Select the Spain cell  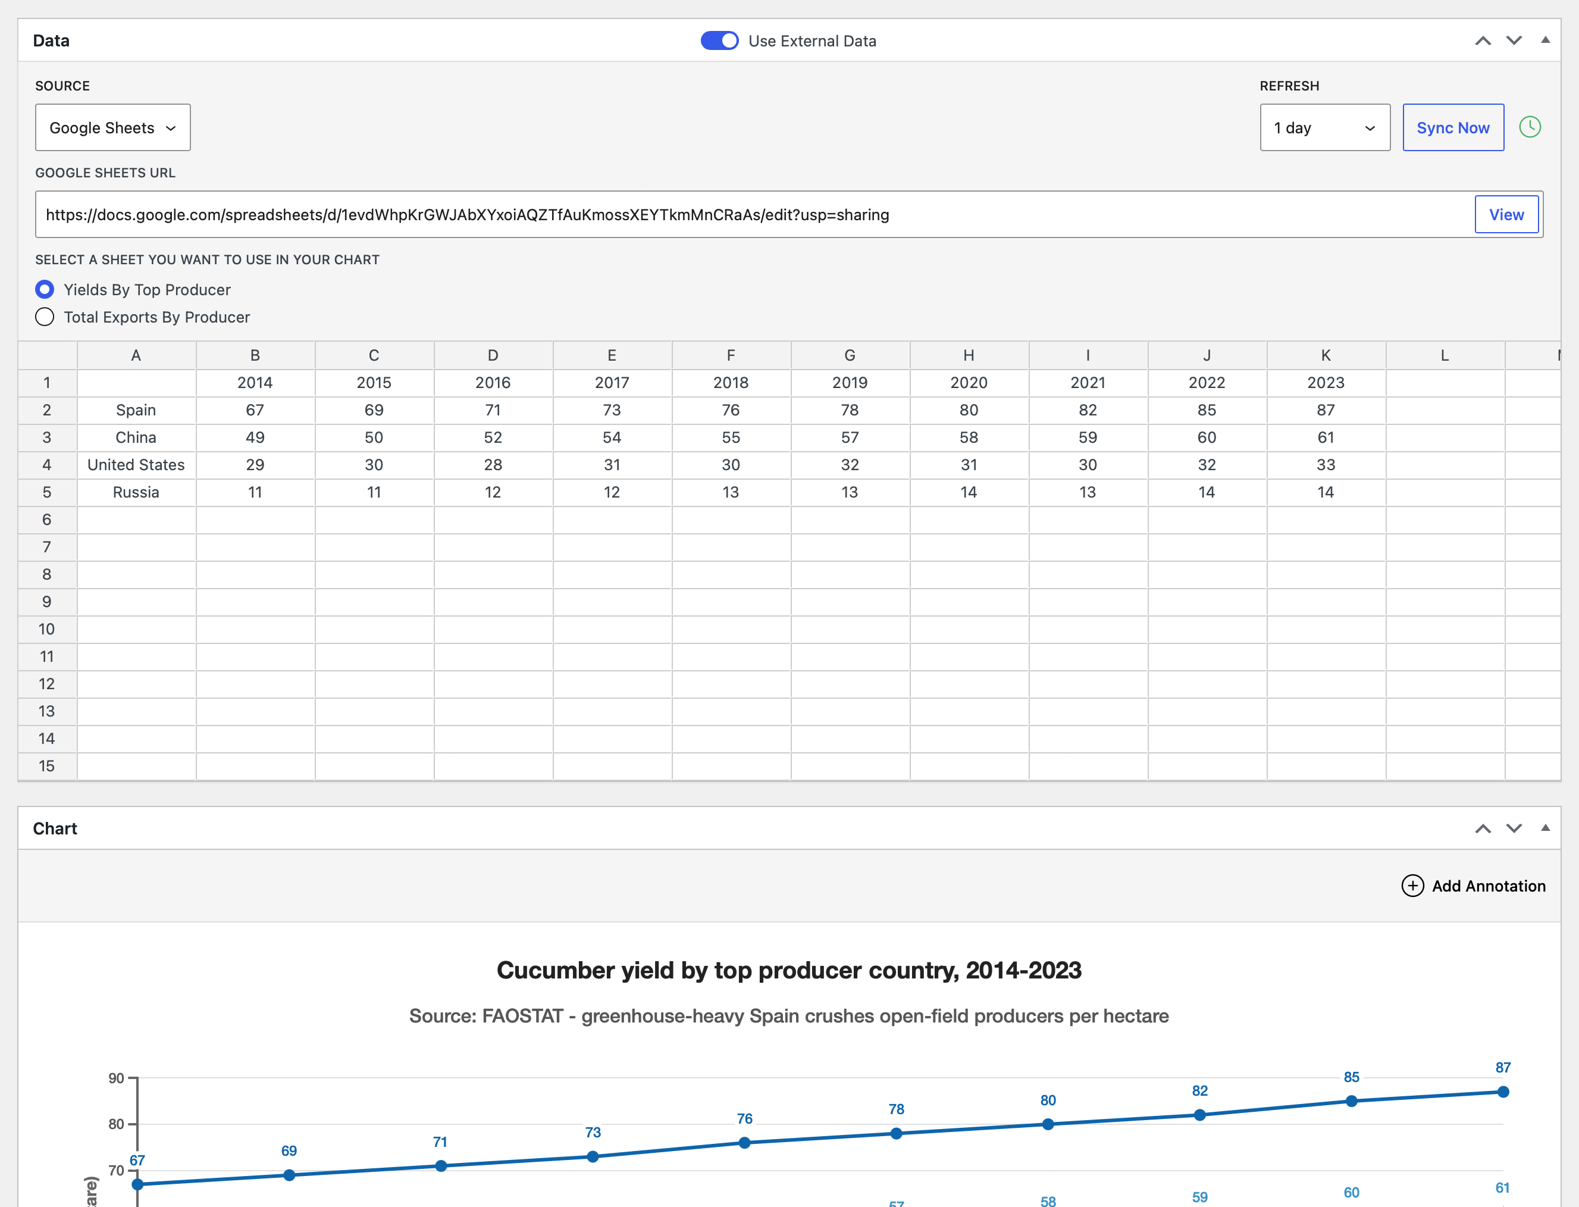[136, 410]
